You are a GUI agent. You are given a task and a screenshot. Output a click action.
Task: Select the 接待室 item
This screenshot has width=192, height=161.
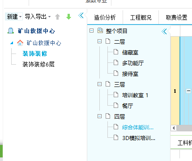(x=130, y=74)
